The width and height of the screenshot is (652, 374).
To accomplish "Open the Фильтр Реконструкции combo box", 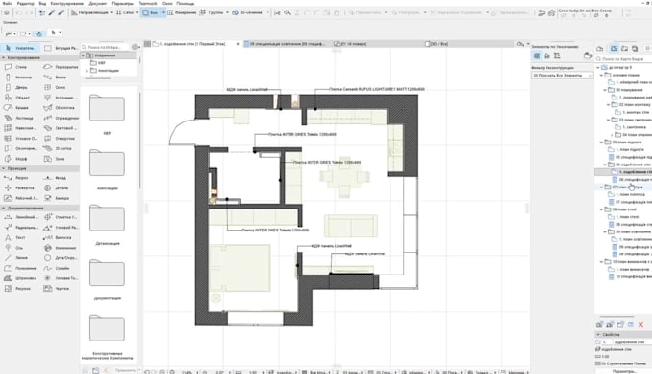I will (562, 75).
